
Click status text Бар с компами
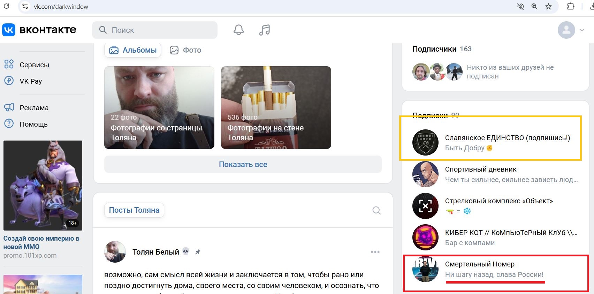470,243
